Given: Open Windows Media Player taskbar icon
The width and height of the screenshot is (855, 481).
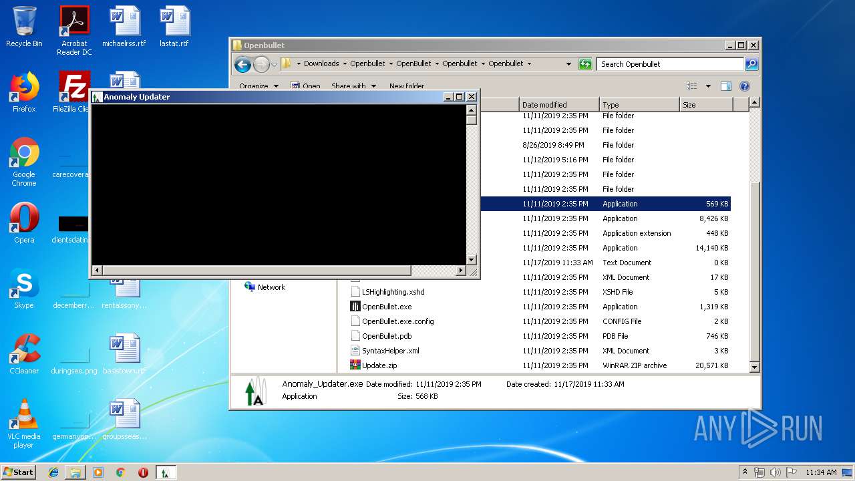Looking at the screenshot, I should 98,472.
